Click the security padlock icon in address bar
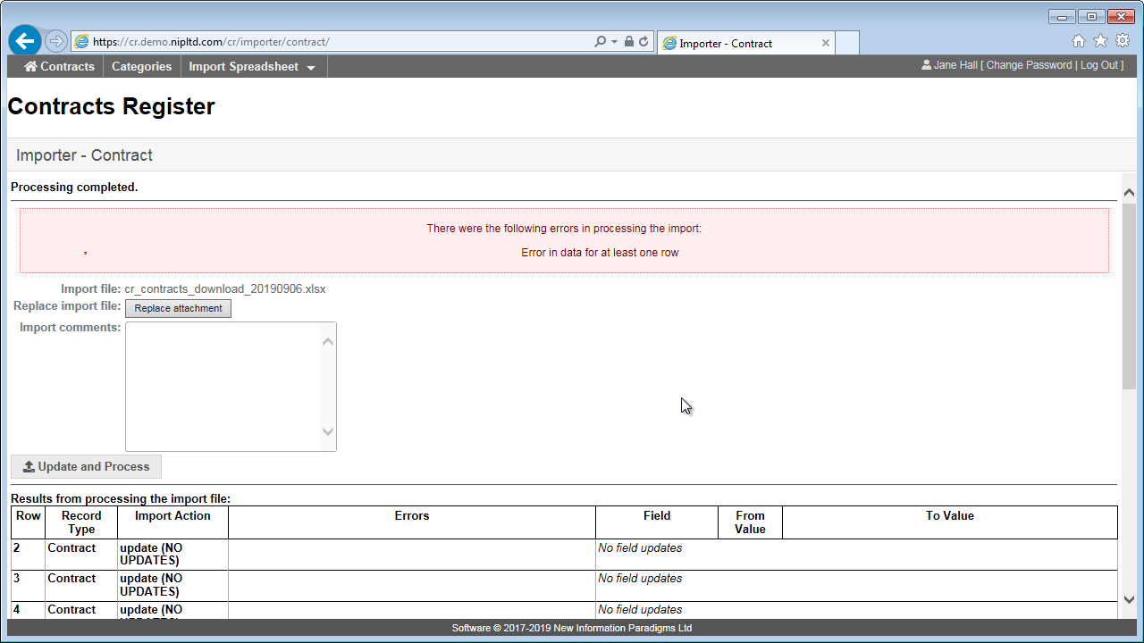This screenshot has width=1144, height=643. pos(629,42)
